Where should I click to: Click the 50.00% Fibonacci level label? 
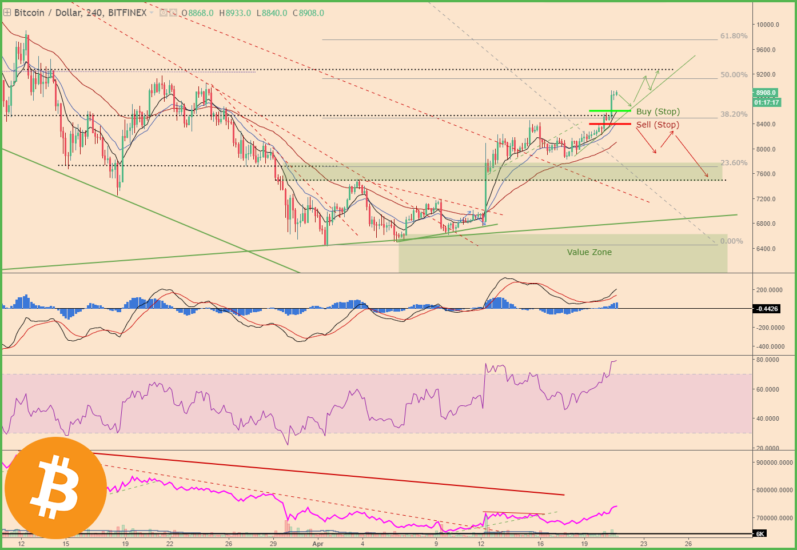(x=734, y=75)
